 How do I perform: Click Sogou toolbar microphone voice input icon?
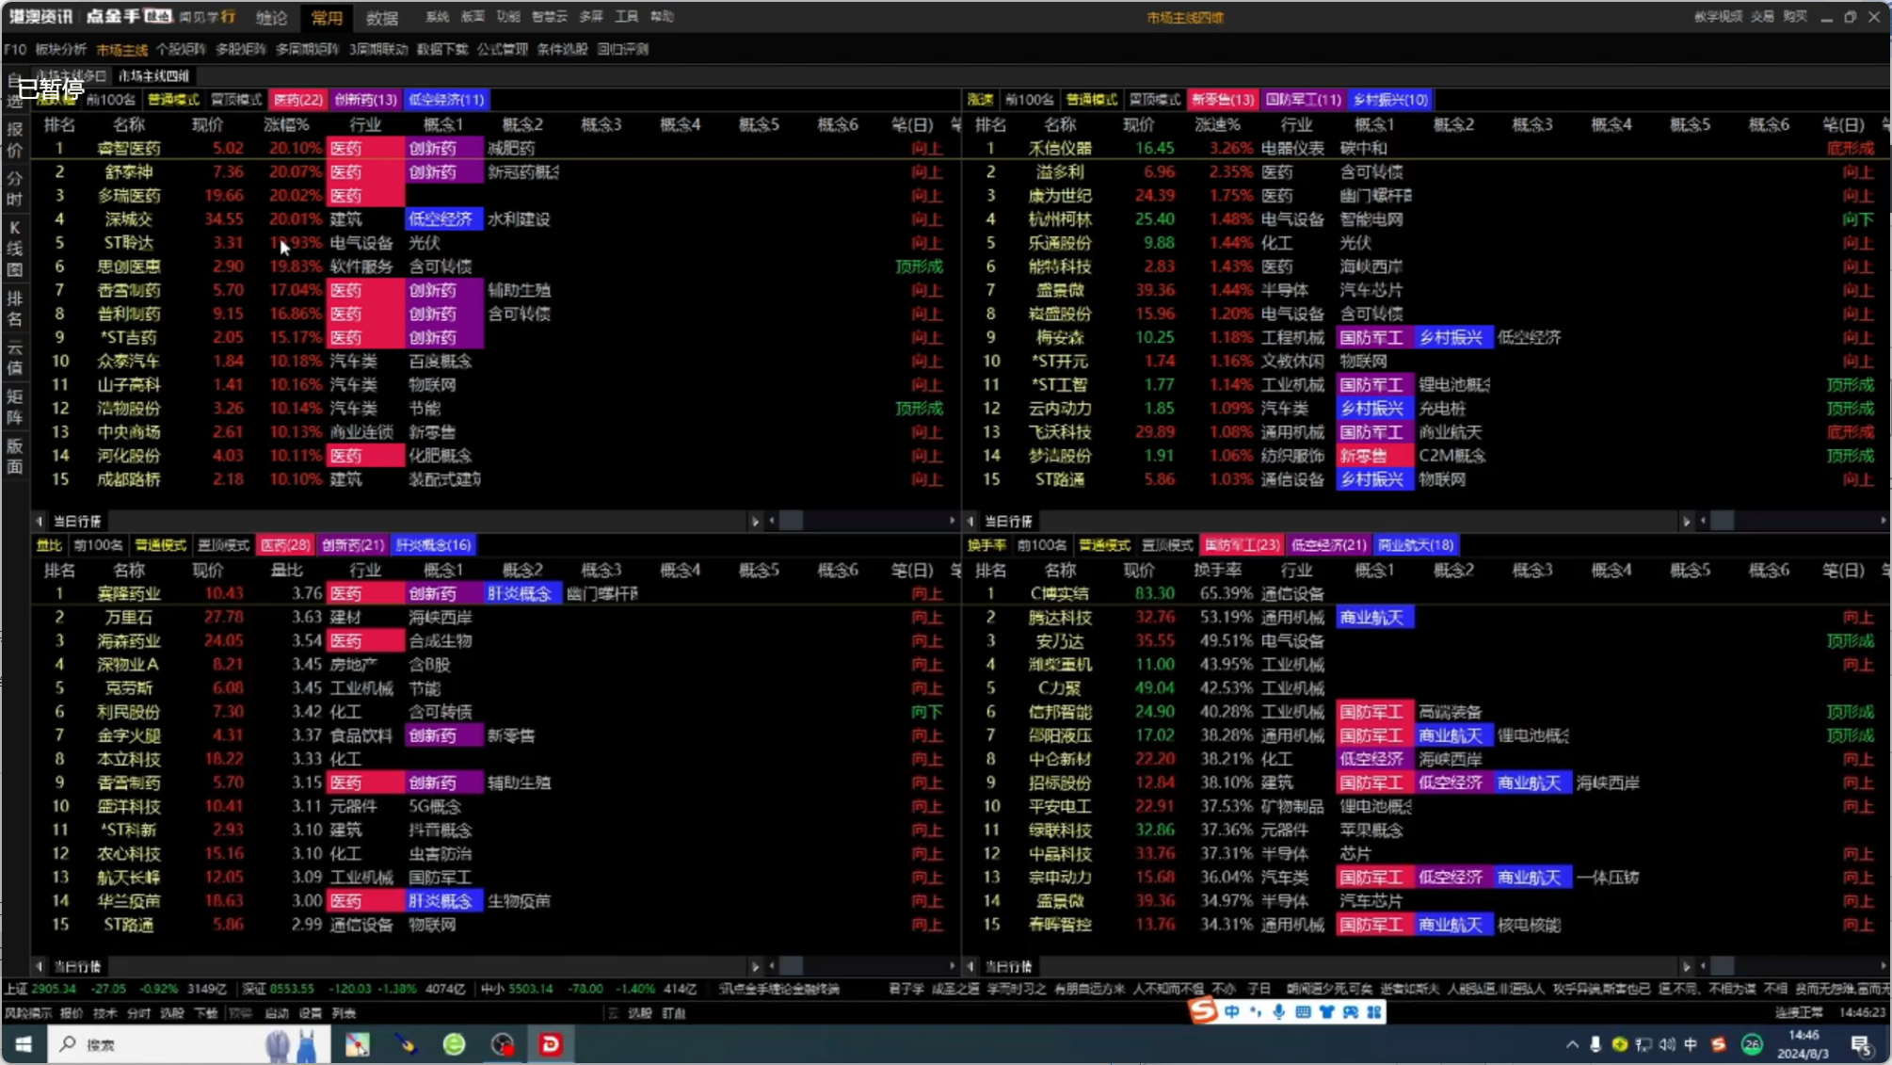pyautogui.click(x=1278, y=1011)
